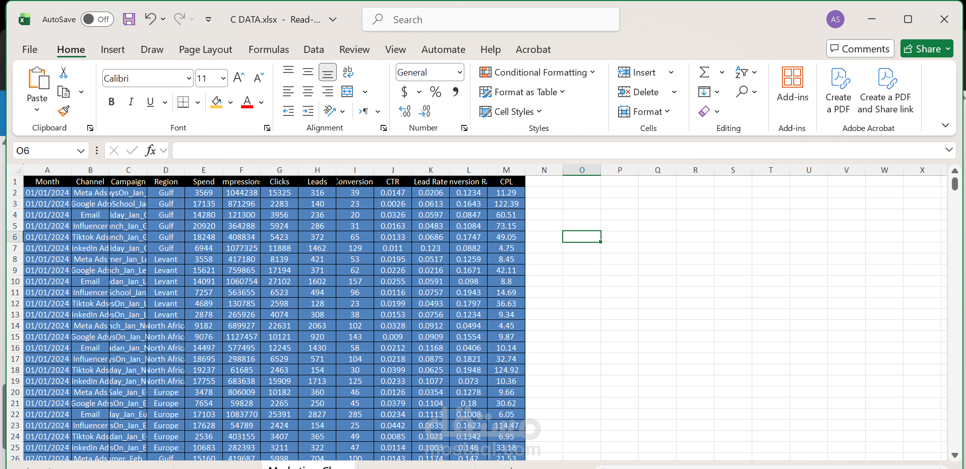Open the General number format dropdown
This screenshot has width=966, height=469.
(430, 73)
